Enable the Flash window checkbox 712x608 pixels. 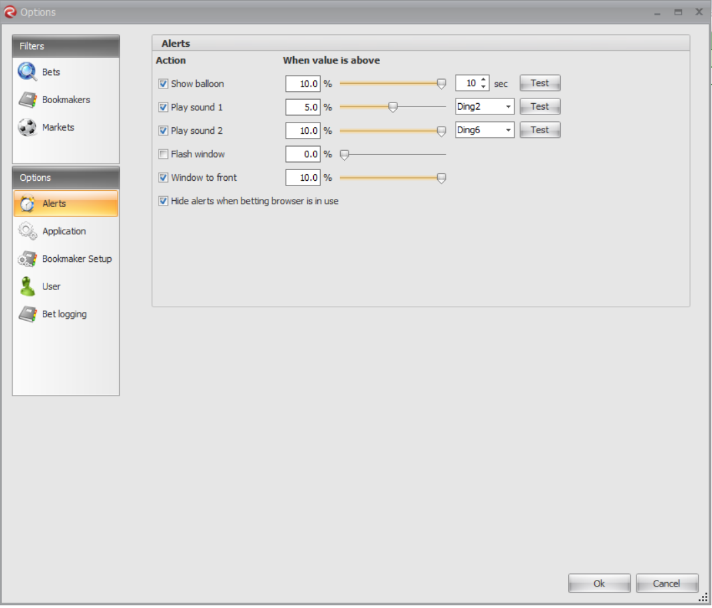(163, 154)
